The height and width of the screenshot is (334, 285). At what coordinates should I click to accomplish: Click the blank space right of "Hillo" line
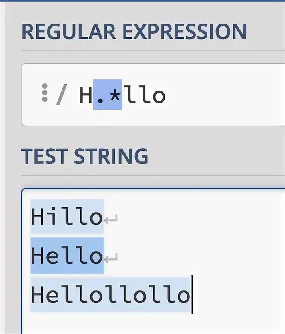tap(200, 217)
